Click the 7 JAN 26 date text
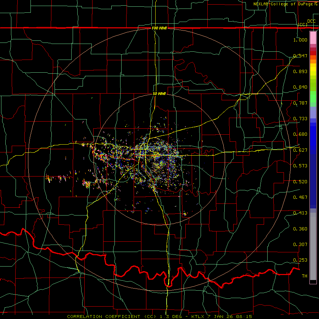319x319 pixels. pos(220,317)
